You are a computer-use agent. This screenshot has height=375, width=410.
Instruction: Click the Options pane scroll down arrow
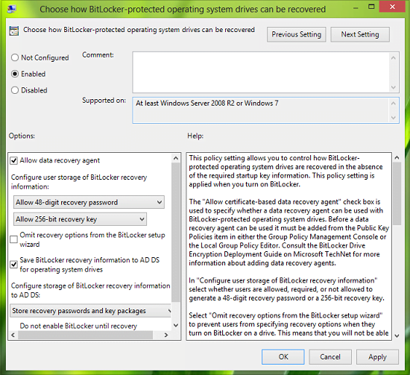(176, 325)
